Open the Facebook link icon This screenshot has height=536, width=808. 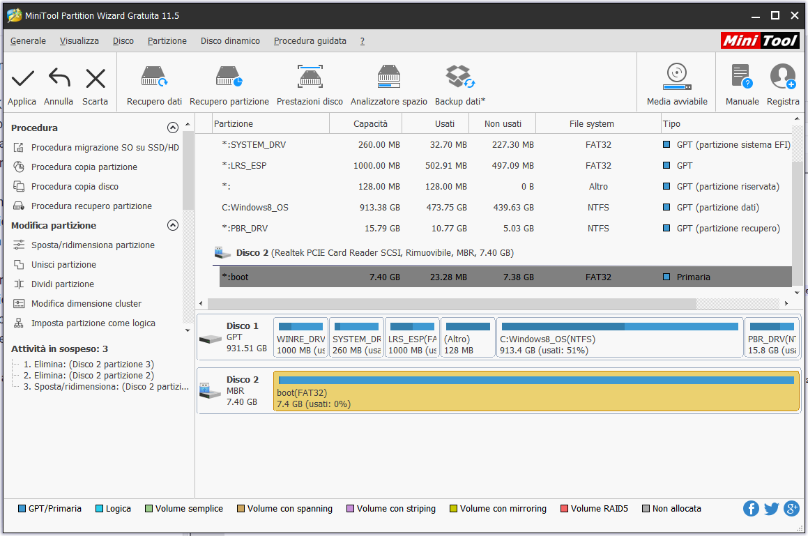click(x=751, y=508)
